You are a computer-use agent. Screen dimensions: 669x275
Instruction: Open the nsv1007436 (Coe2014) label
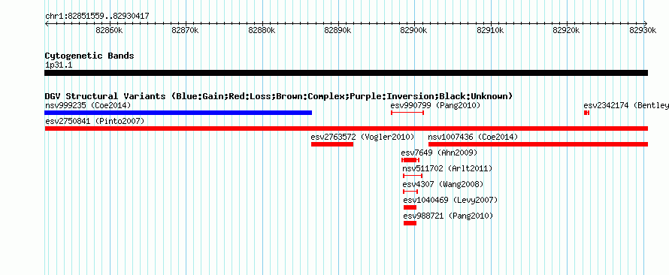(x=473, y=137)
